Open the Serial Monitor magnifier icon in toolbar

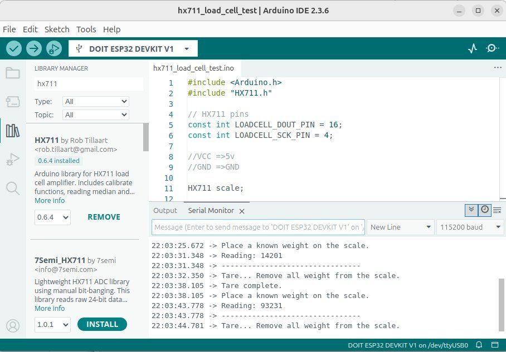click(492, 48)
